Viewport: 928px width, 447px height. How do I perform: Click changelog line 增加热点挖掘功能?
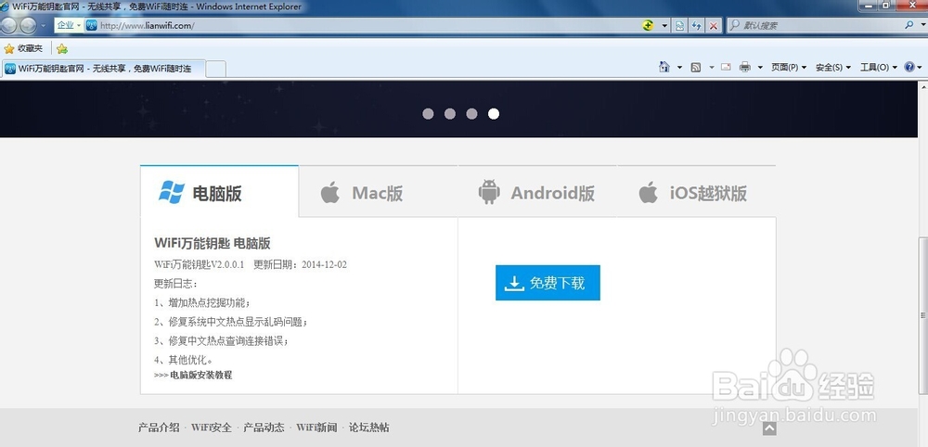click(x=202, y=302)
